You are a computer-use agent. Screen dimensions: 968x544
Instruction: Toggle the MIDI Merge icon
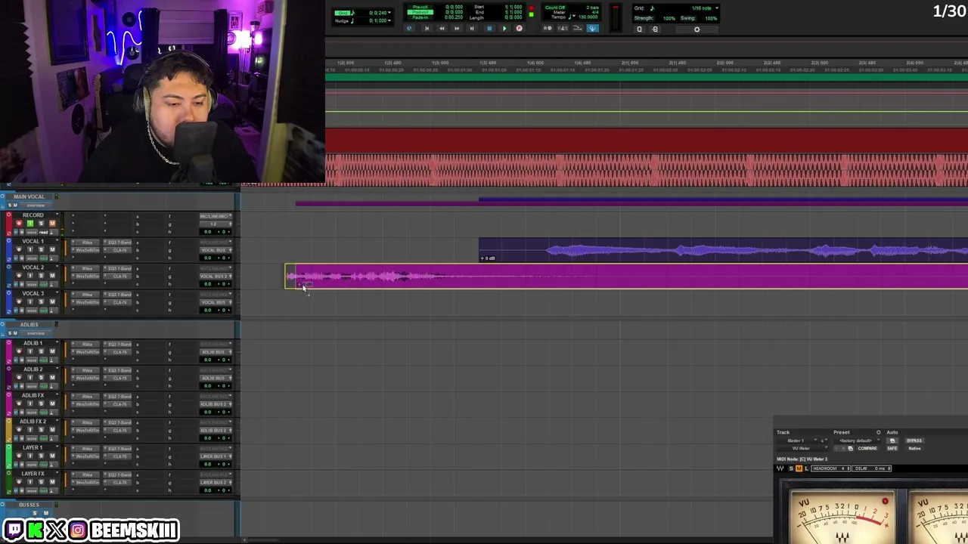point(577,29)
